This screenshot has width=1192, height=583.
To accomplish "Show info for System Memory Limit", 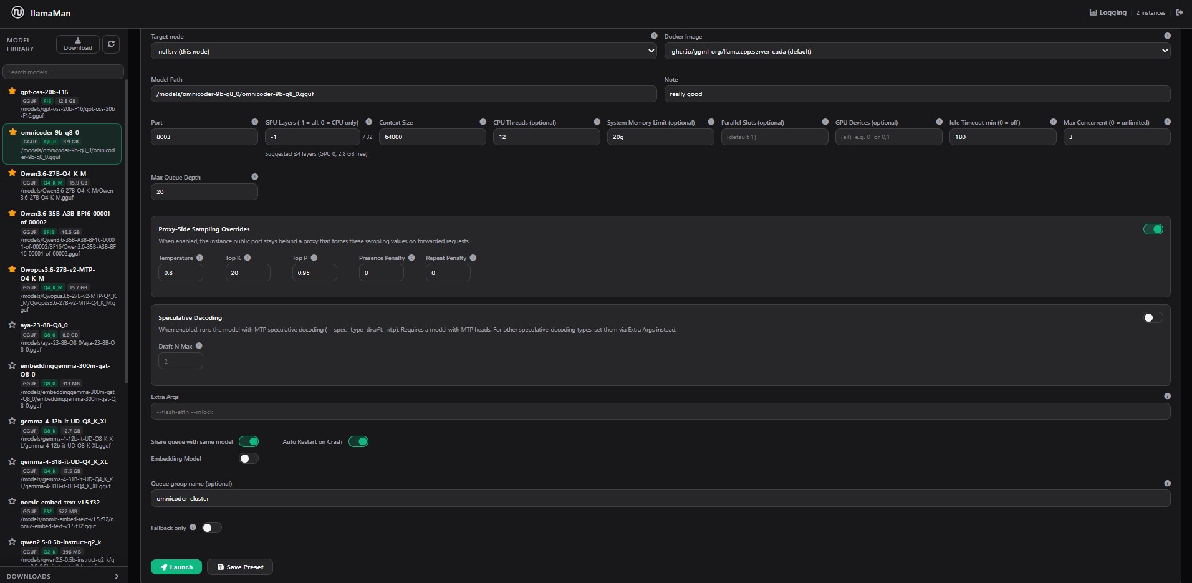I will click(x=711, y=122).
